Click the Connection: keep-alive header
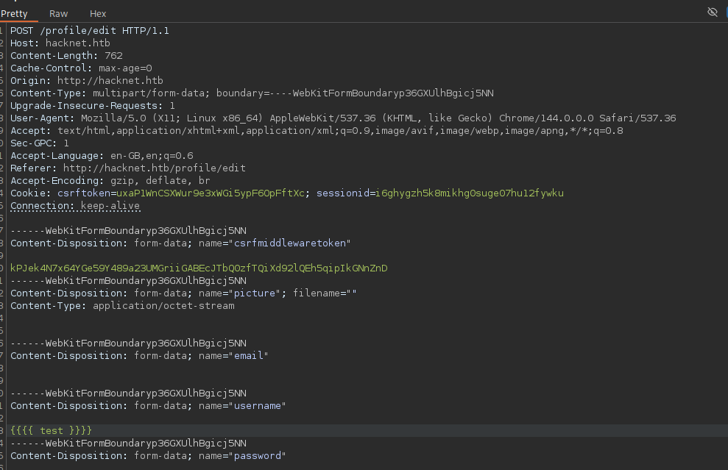The image size is (728, 470). tap(75, 205)
